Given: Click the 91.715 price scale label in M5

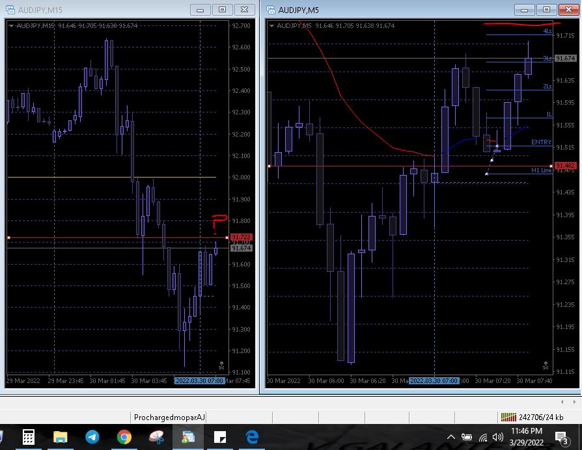Looking at the screenshot, I should (x=565, y=36).
